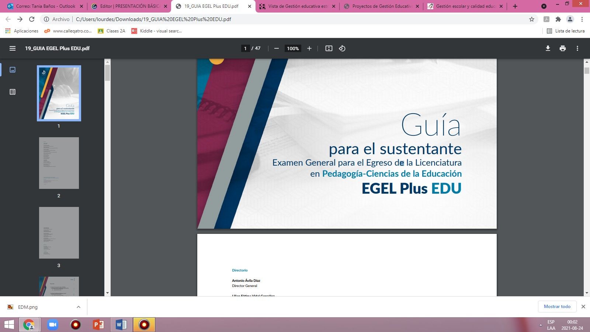Select the 100% zoom level control
The width and height of the screenshot is (590, 332).
[x=292, y=48]
